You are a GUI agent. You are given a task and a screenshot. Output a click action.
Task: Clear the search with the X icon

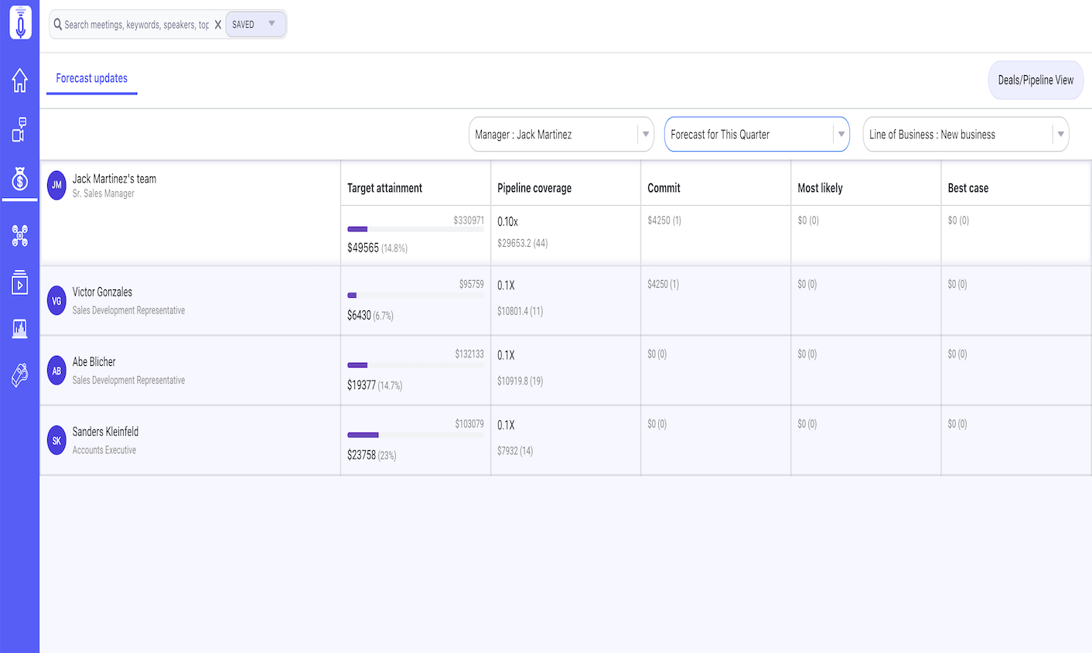(x=218, y=25)
